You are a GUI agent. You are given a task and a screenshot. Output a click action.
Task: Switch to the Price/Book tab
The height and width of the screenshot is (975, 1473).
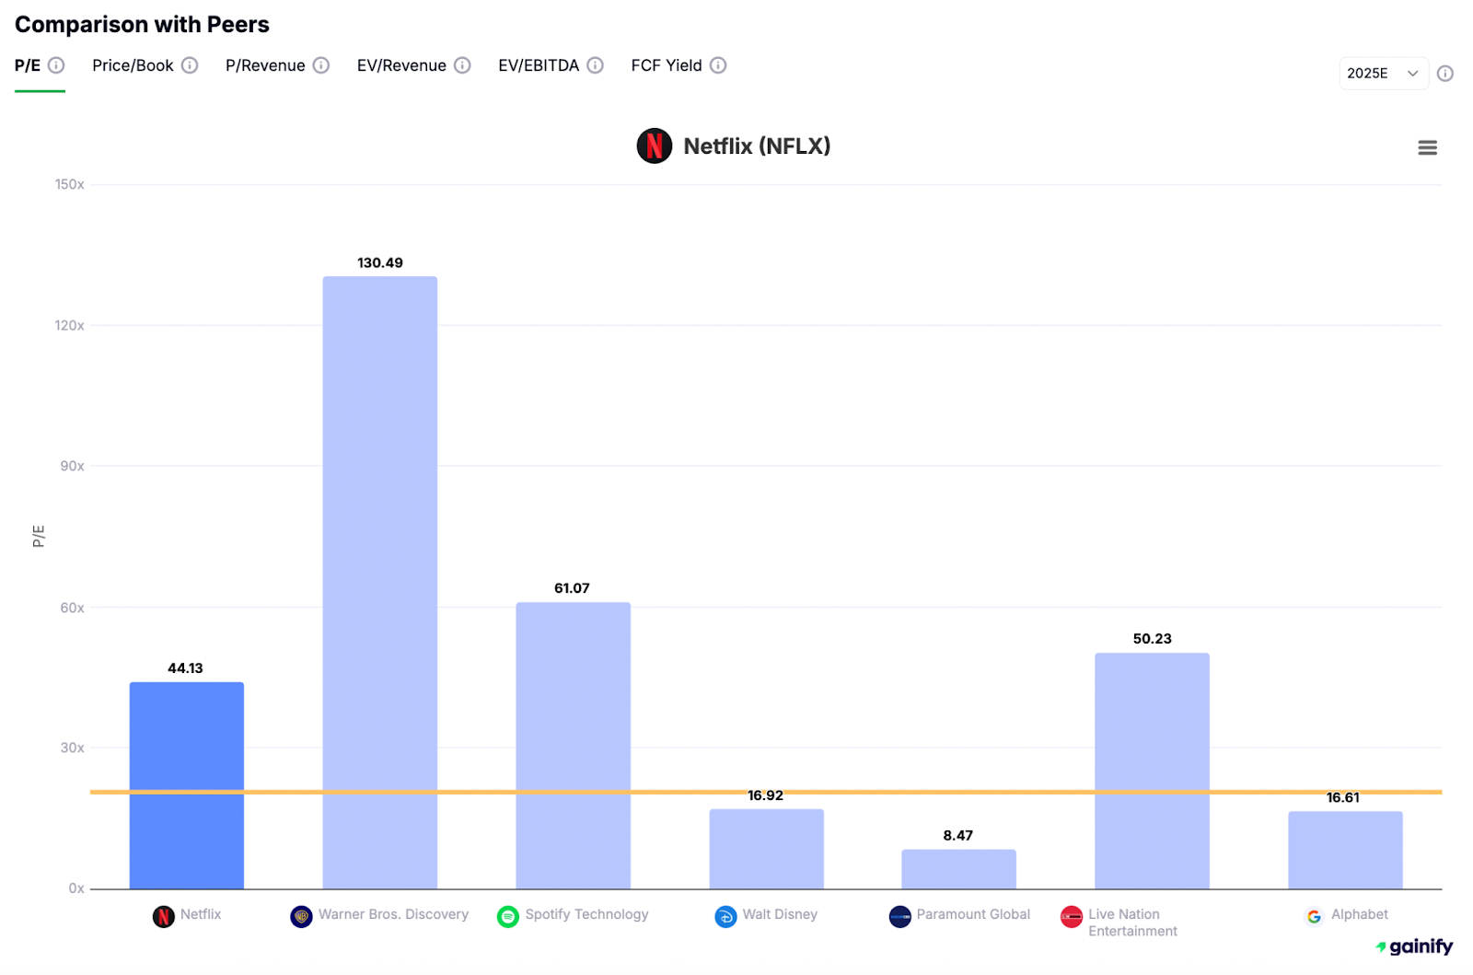click(x=133, y=65)
